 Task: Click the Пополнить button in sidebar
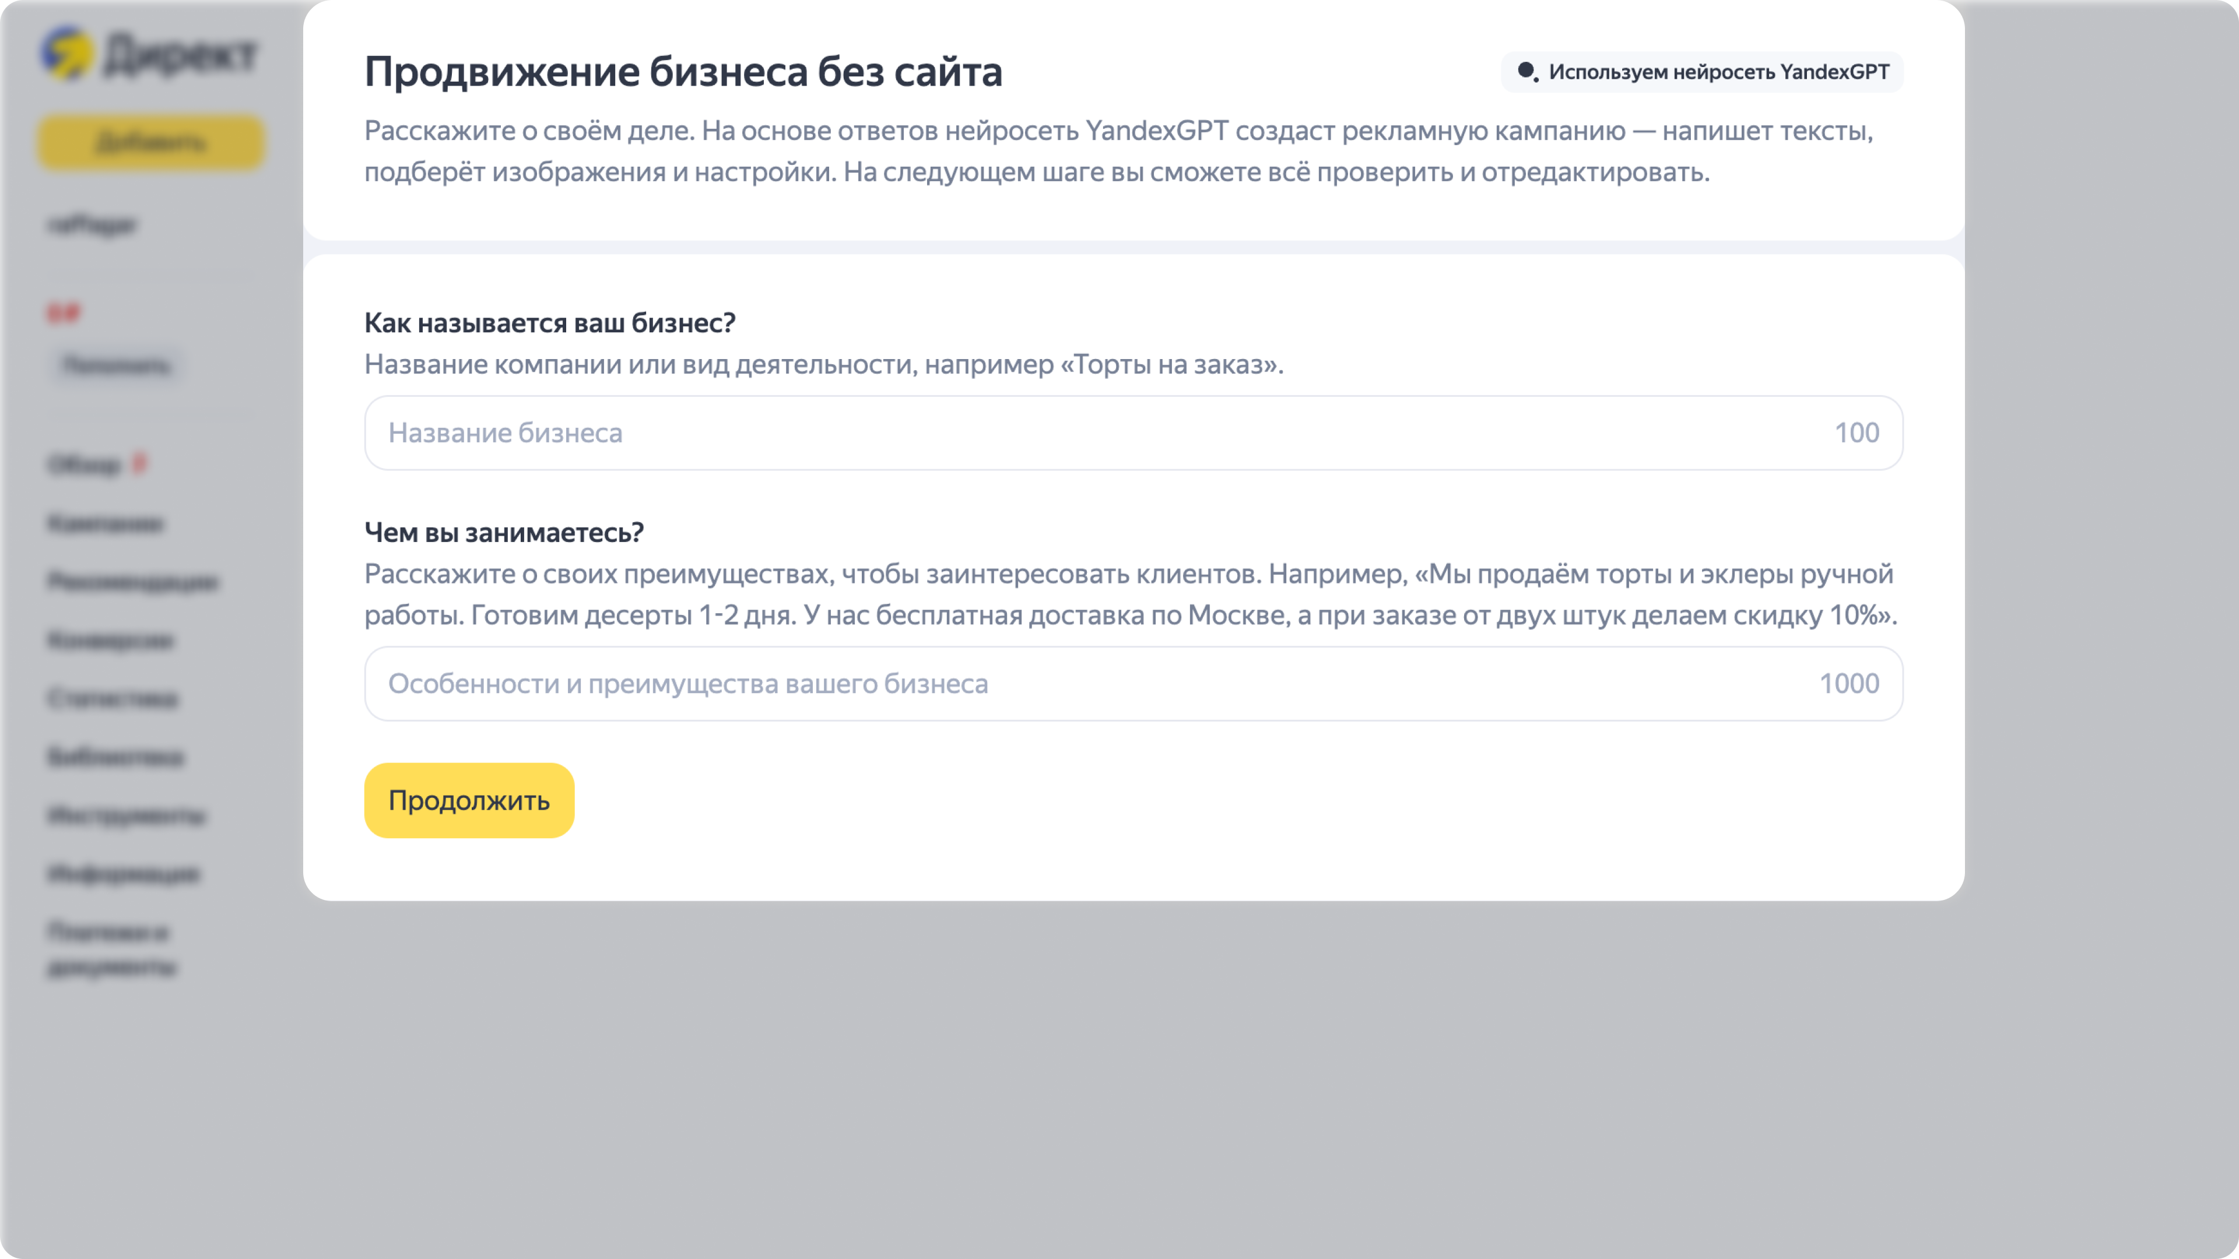click(117, 365)
